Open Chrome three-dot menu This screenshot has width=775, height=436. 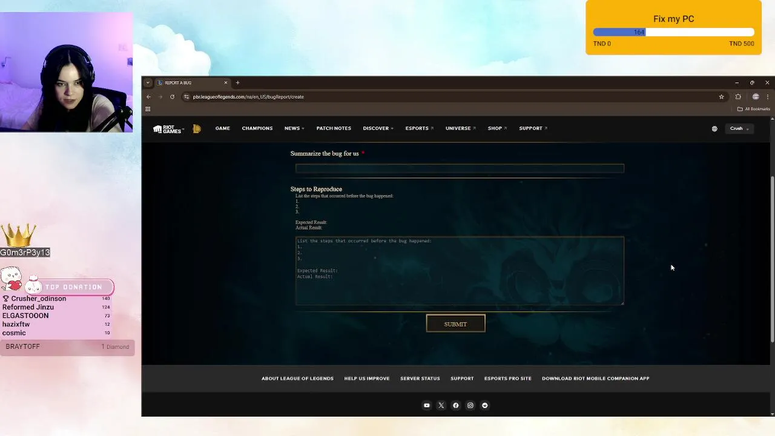pos(767,97)
